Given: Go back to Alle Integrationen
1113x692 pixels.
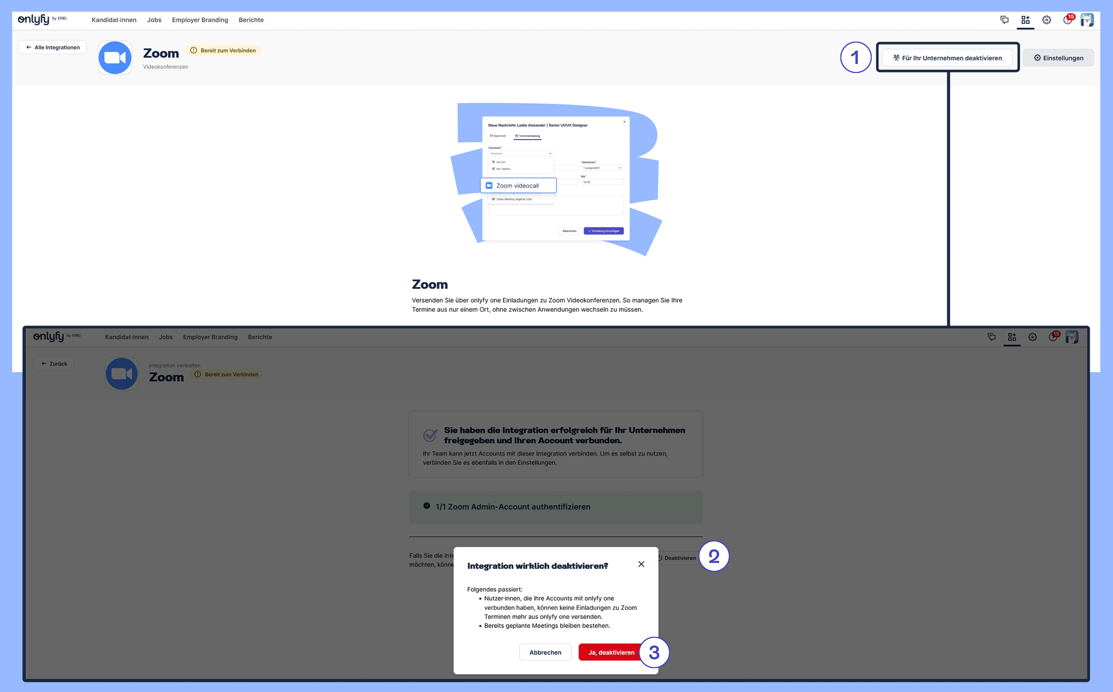Looking at the screenshot, I should tap(53, 47).
